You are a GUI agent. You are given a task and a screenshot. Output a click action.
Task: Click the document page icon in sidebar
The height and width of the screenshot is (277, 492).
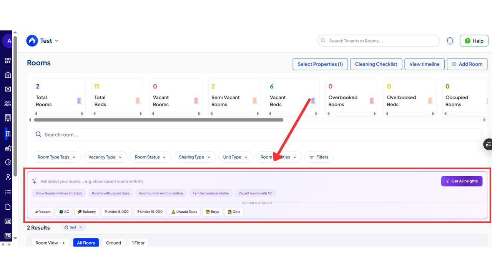pyautogui.click(x=8, y=207)
